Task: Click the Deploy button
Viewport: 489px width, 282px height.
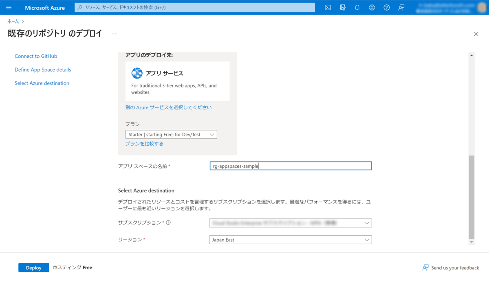Action: 33,267
